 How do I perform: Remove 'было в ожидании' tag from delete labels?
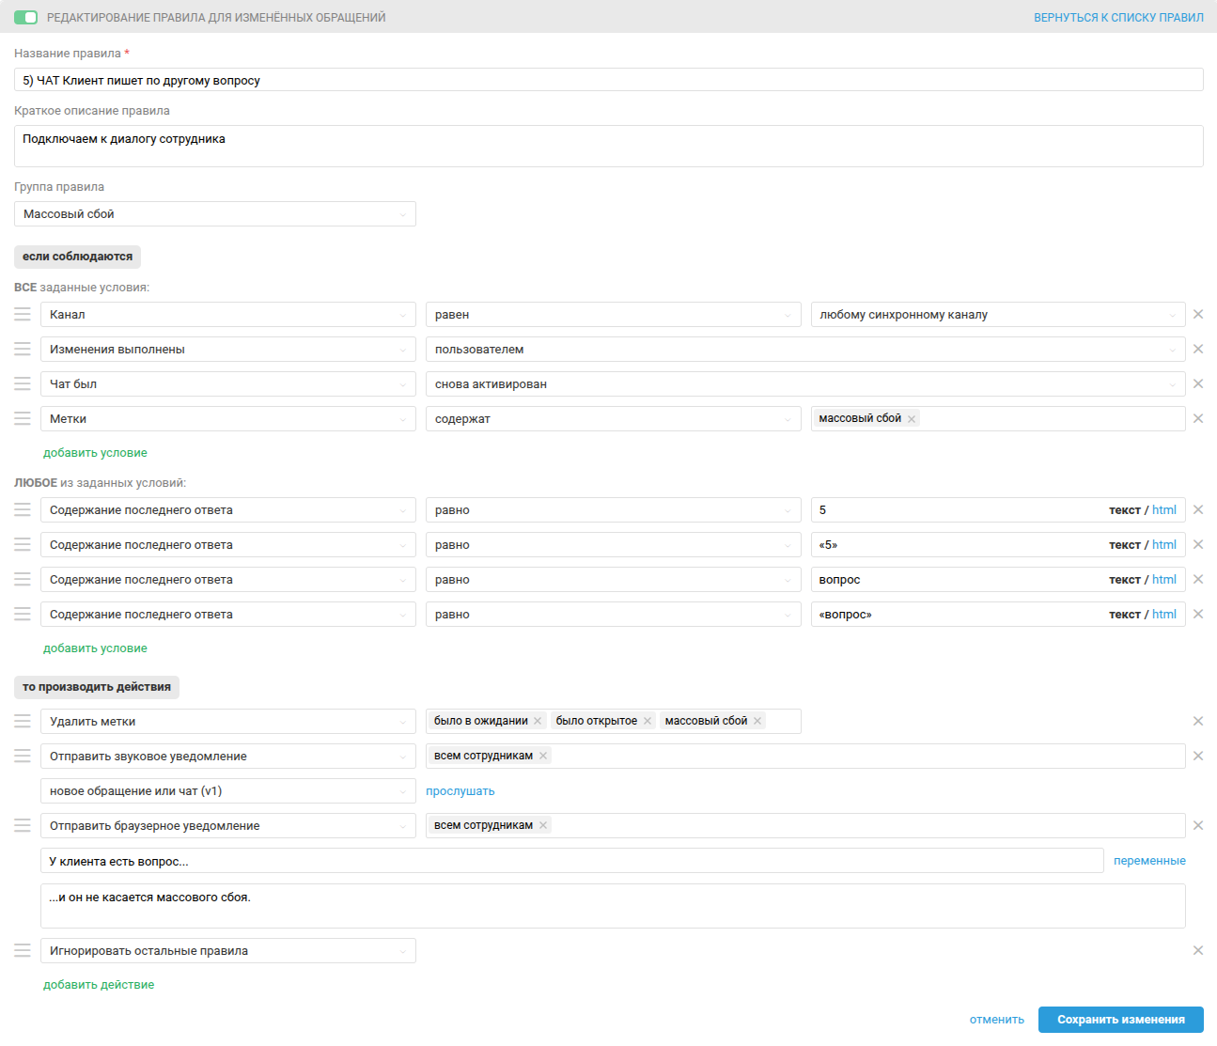point(538,721)
